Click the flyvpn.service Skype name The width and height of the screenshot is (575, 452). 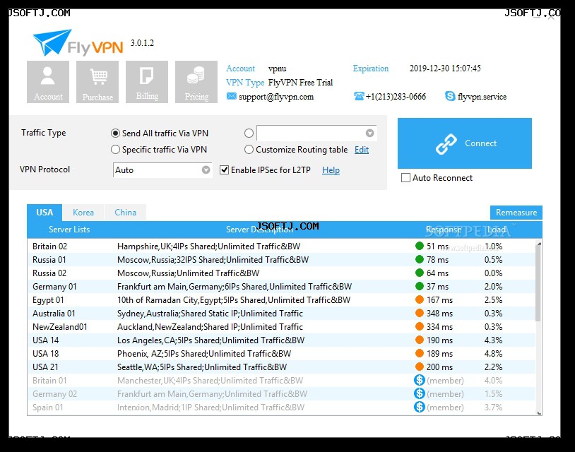(482, 97)
